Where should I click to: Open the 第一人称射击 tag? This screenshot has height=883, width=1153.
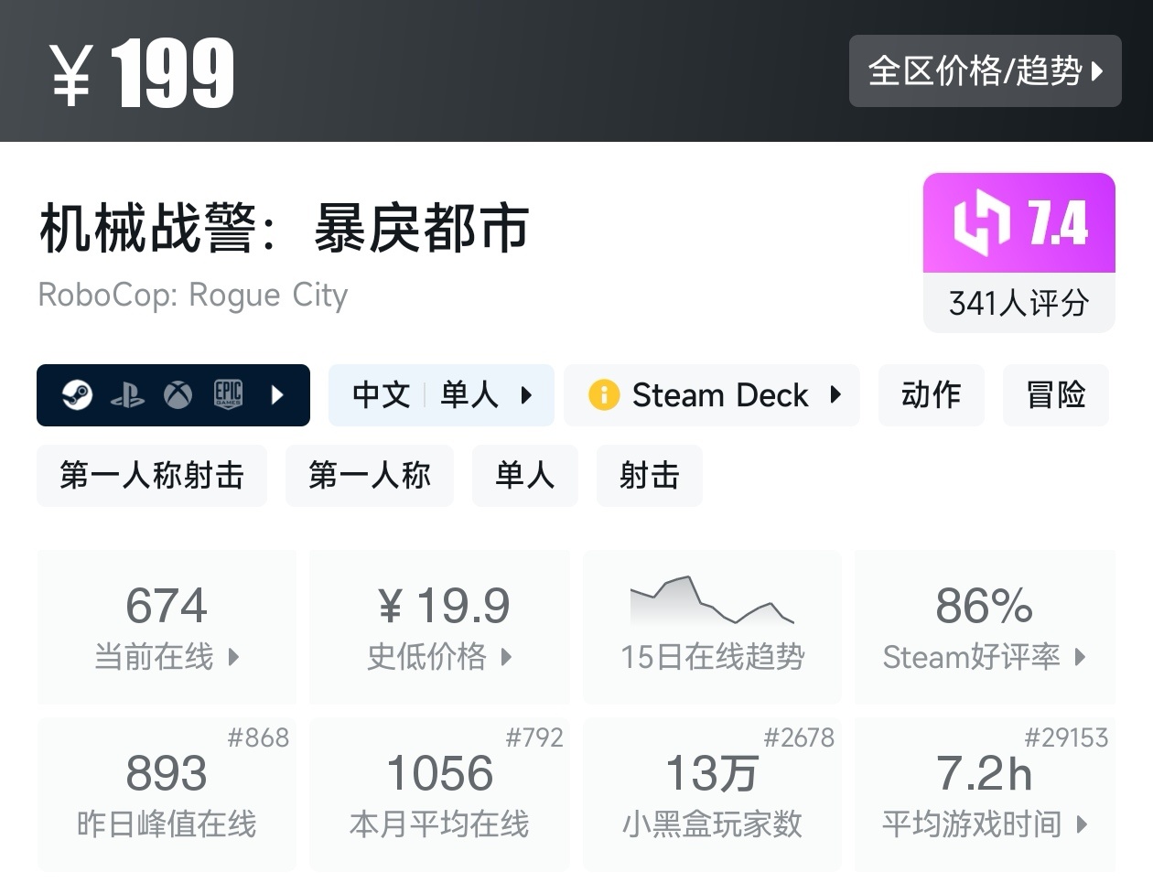point(152,476)
